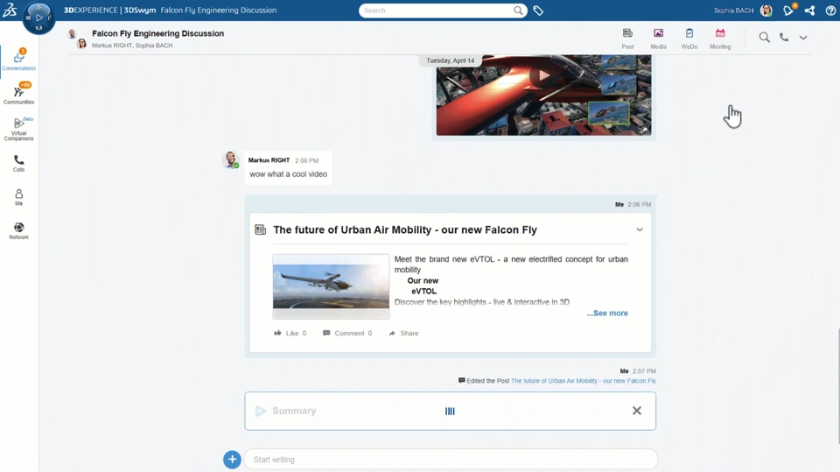Image resolution: width=840 pixels, height=472 pixels.
Task: Share the Urban Air Mobility post
Action: (x=404, y=333)
